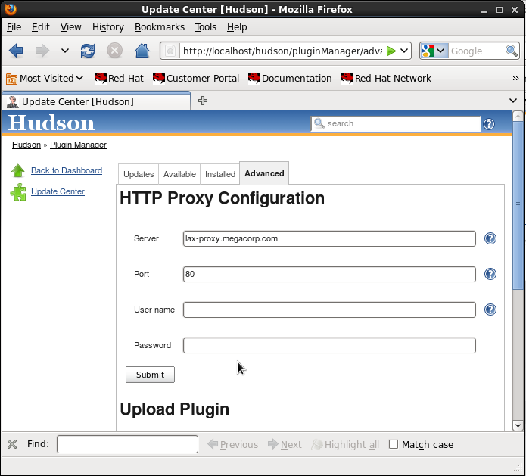Click Highlight all in the Find bar

coord(345,444)
